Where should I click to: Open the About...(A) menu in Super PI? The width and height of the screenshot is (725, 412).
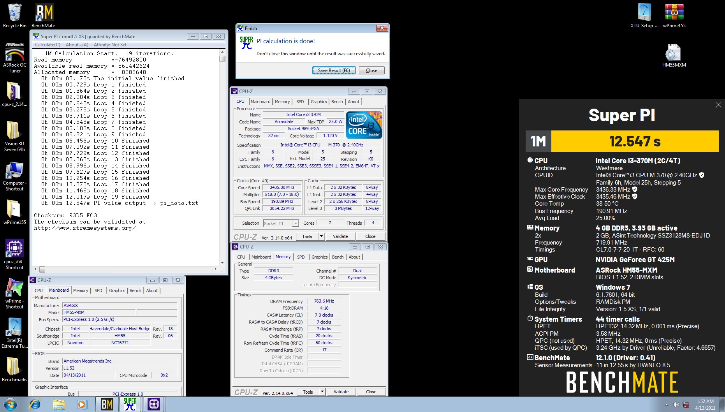[x=77, y=45]
